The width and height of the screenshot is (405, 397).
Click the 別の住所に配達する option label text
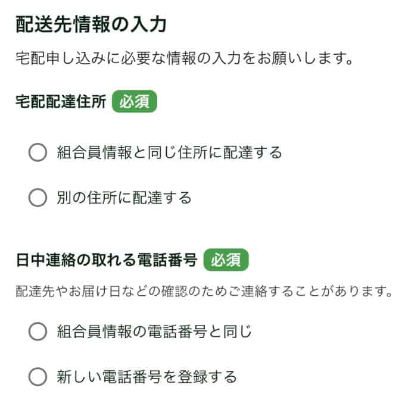point(124,198)
